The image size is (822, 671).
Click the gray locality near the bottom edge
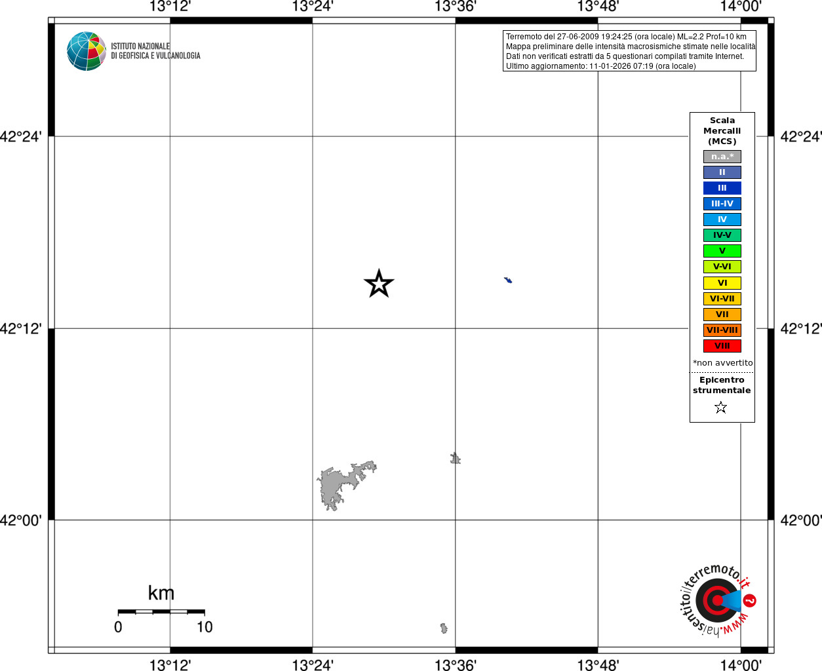point(444,628)
